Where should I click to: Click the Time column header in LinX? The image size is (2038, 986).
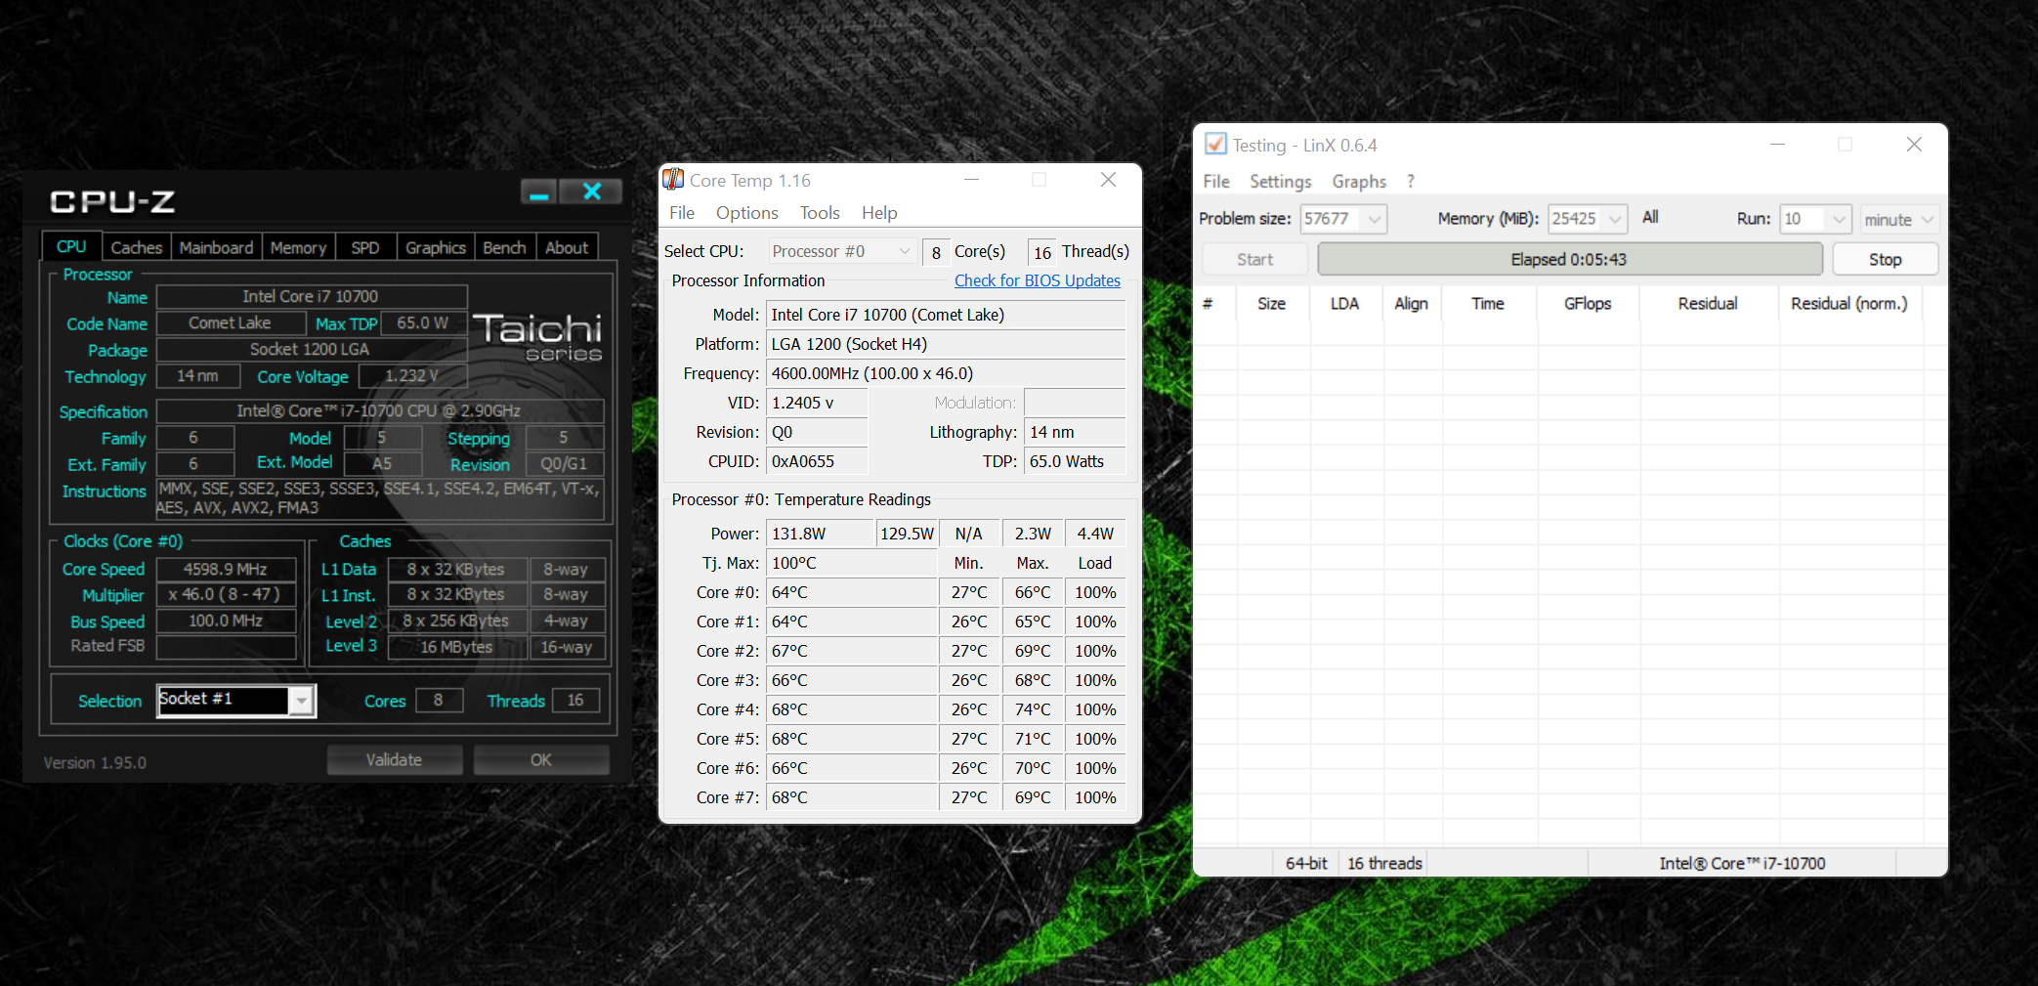1488,304
